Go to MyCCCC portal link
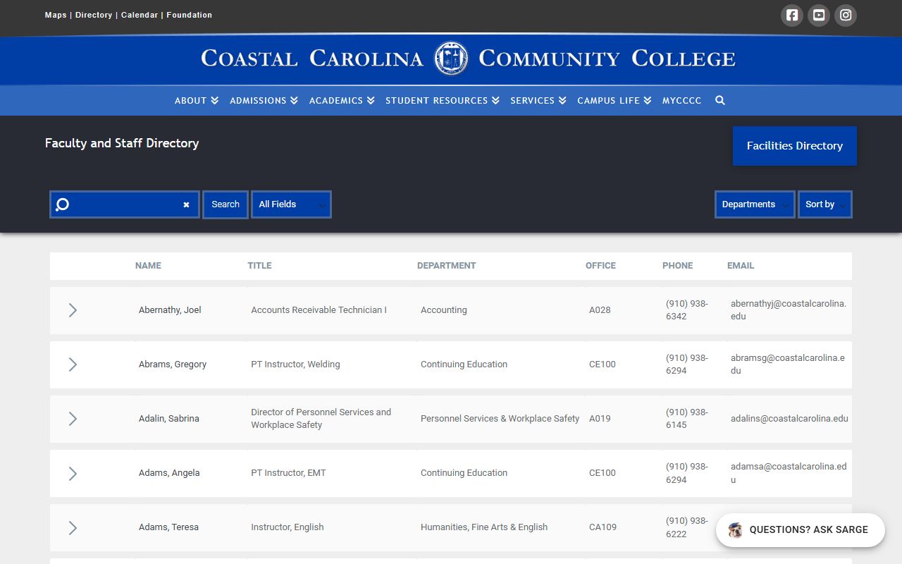This screenshot has height=564, width=902. pos(682,100)
